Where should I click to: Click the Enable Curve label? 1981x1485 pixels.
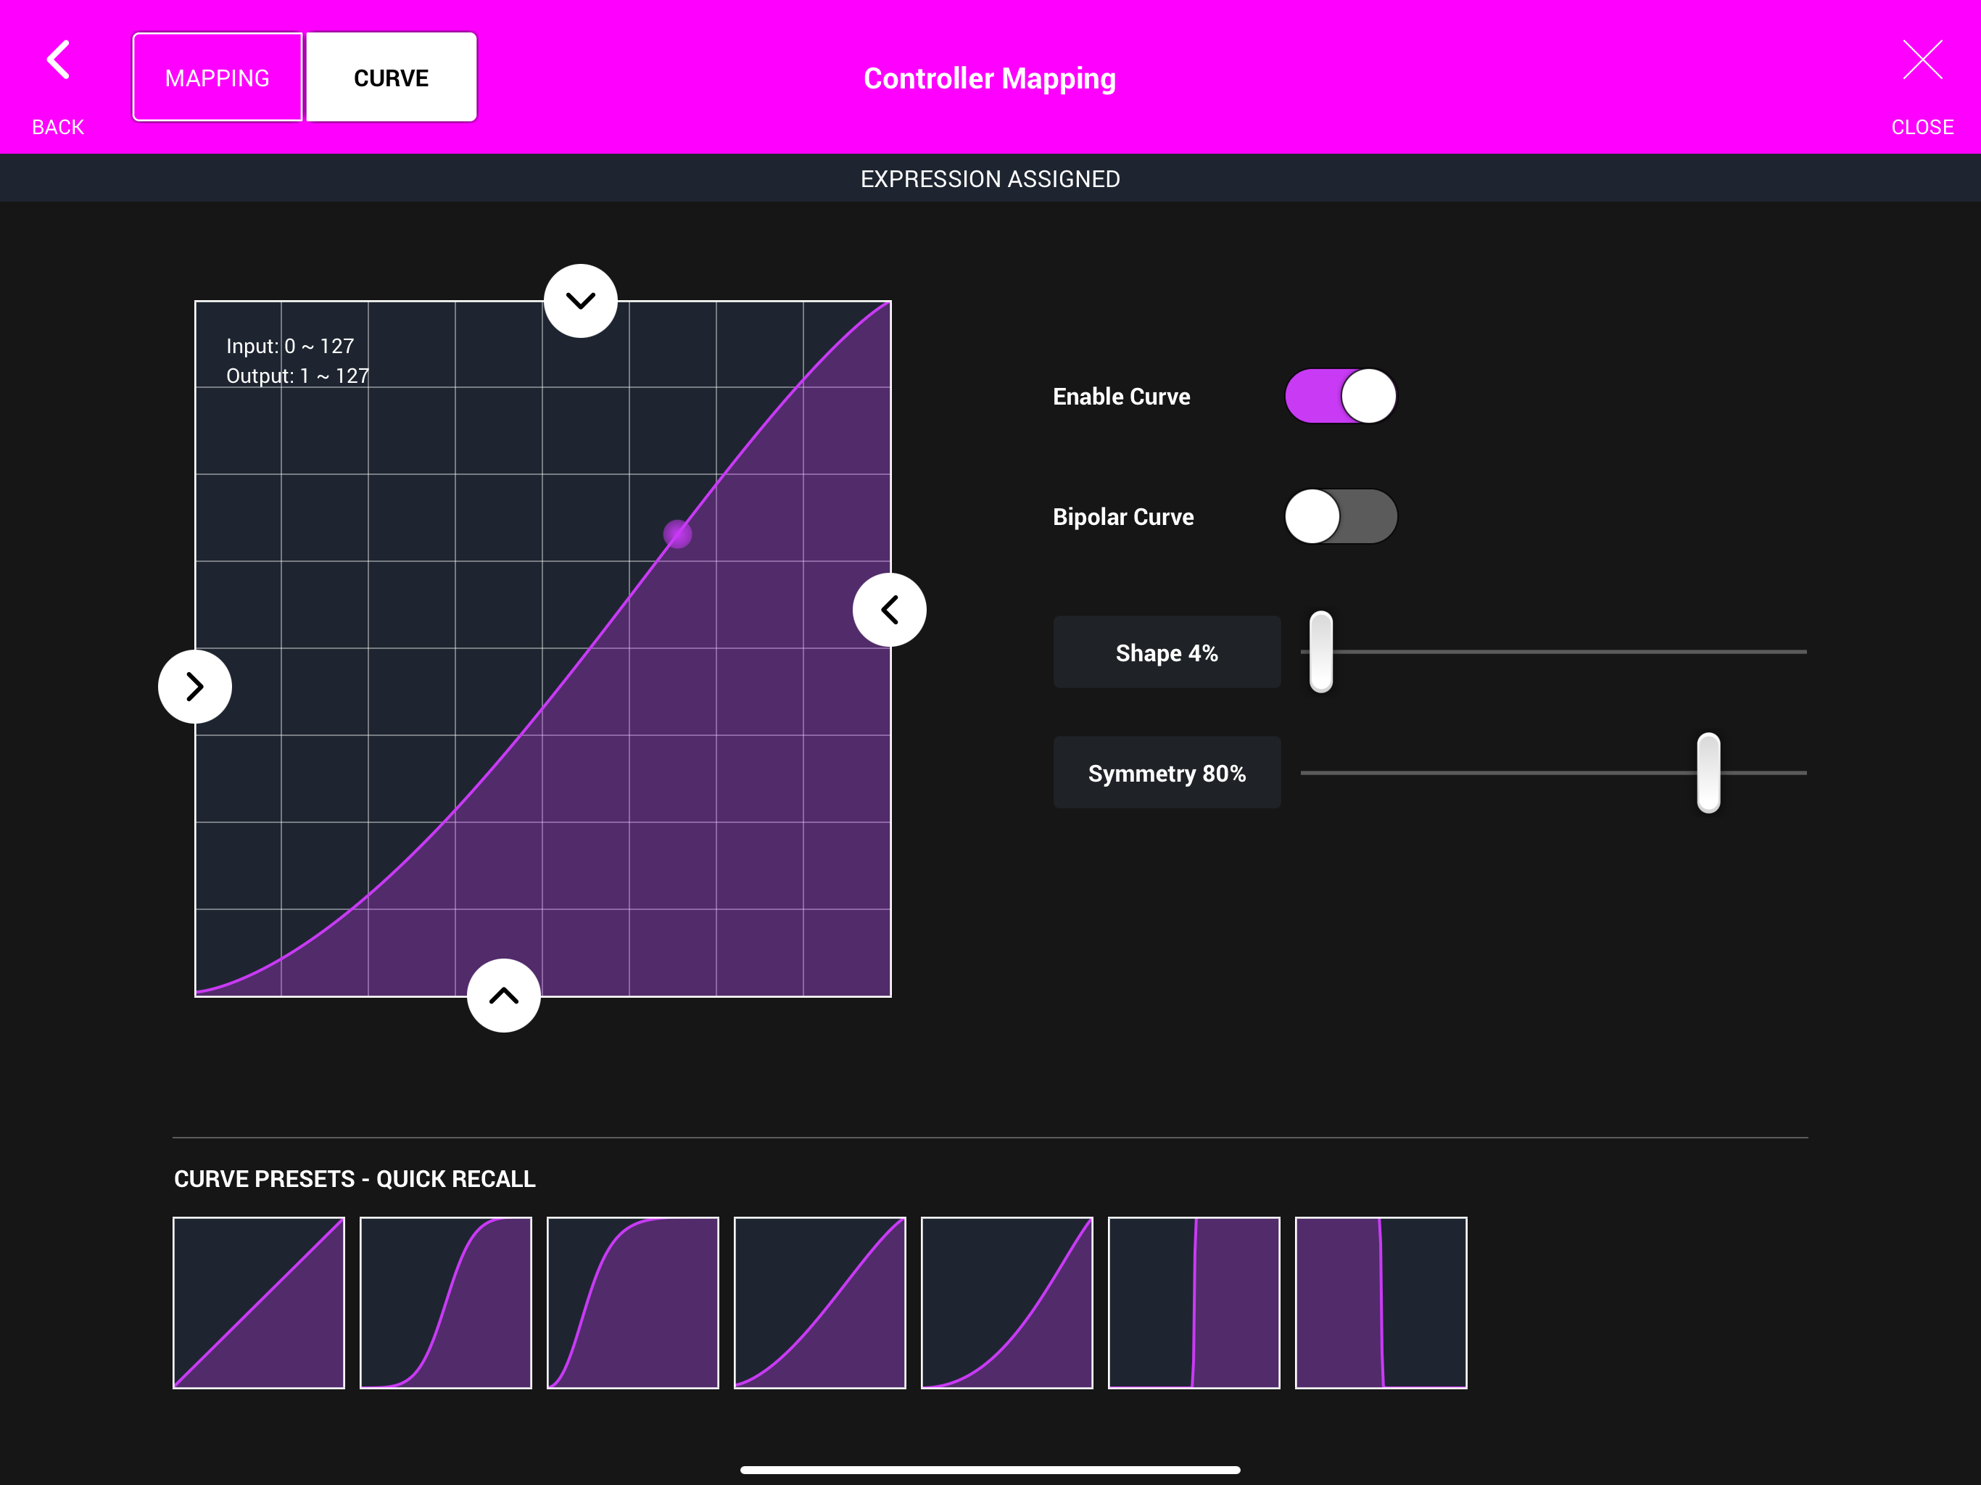pyautogui.click(x=1121, y=397)
